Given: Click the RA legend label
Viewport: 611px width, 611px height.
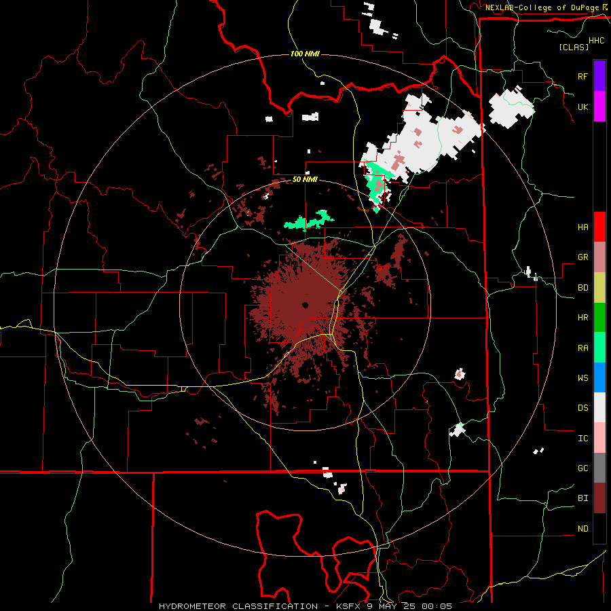Looking at the screenshot, I should pos(582,348).
